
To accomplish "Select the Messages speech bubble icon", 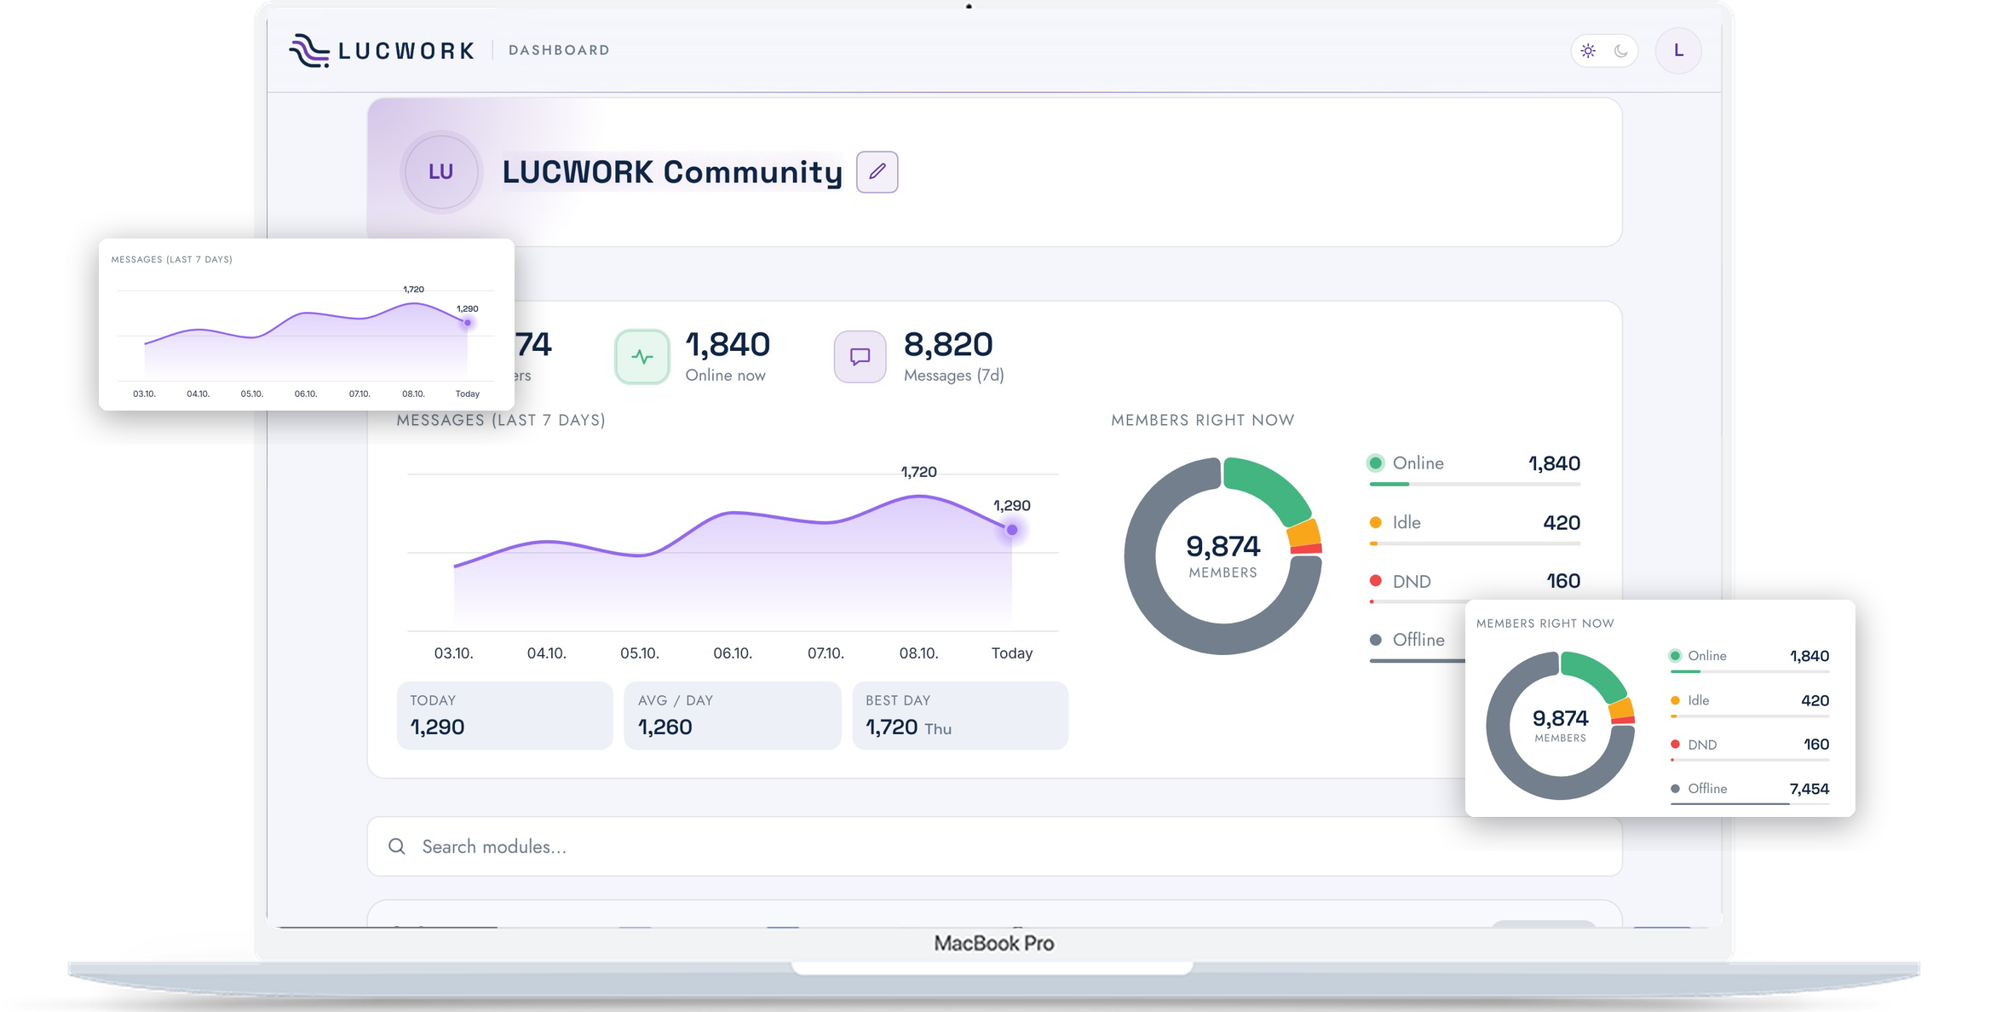I will [x=860, y=356].
